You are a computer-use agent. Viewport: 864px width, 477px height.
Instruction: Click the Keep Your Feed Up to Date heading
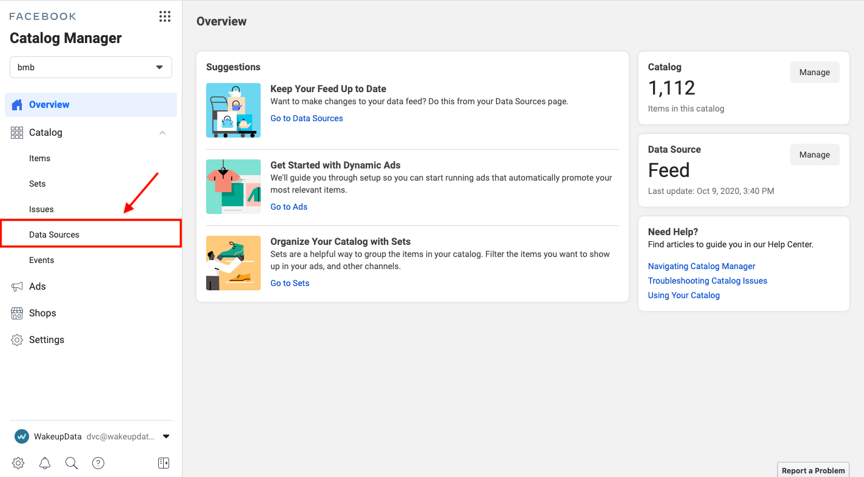pos(328,88)
